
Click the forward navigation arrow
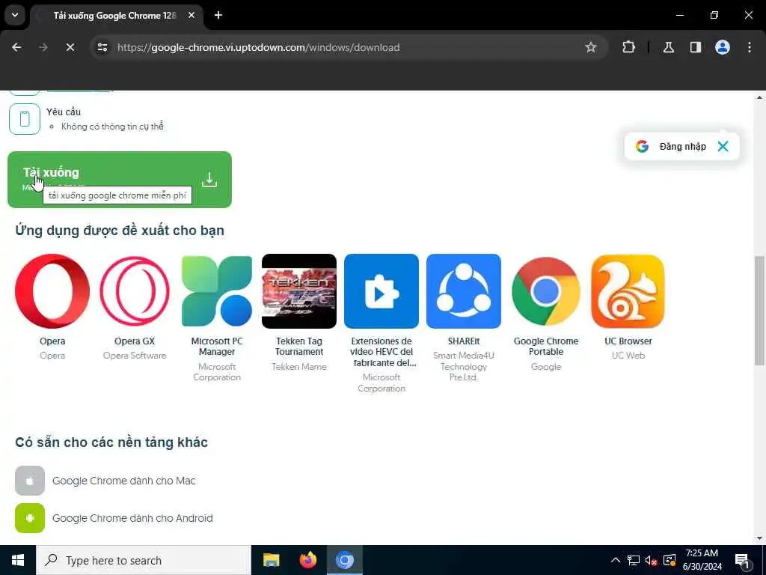pyautogui.click(x=43, y=47)
